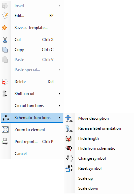Click the Edit pencil icon
This screenshot has height=194, width=134.
pos(5,16)
